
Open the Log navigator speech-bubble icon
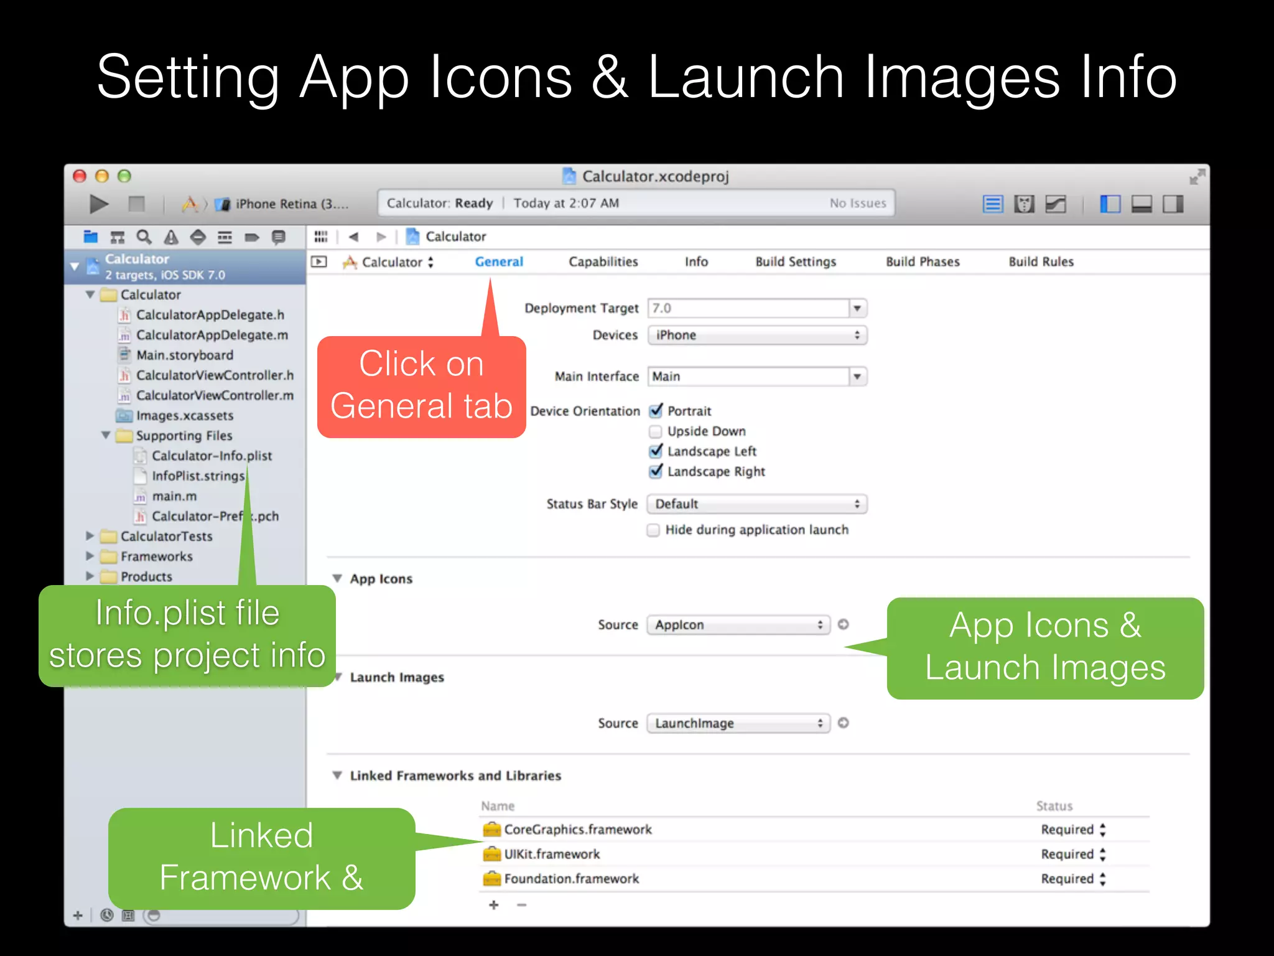click(279, 237)
